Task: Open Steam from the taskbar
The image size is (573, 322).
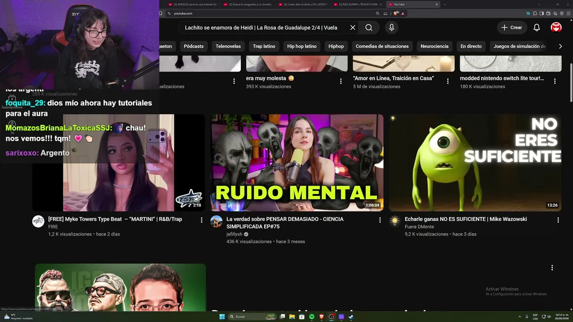Action: pyautogui.click(x=351, y=317)
